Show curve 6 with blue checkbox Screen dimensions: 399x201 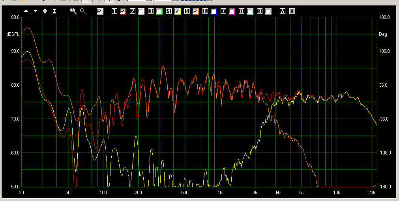(214, 11)
